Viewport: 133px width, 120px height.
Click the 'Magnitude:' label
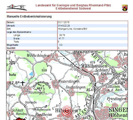click(13, 45)
